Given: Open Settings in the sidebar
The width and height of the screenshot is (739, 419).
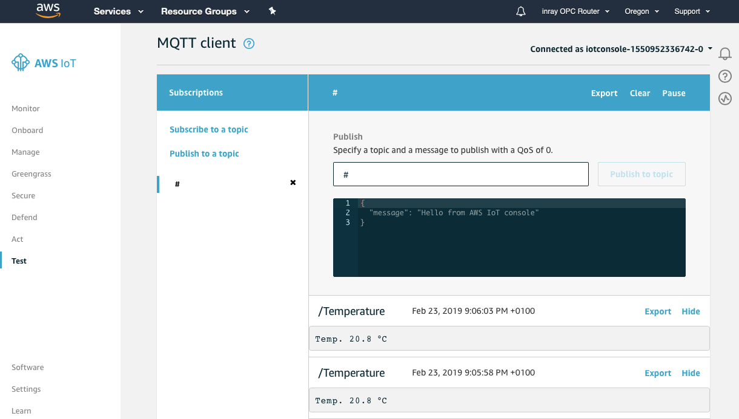Looking at the screenshot, I should (26, 389).
